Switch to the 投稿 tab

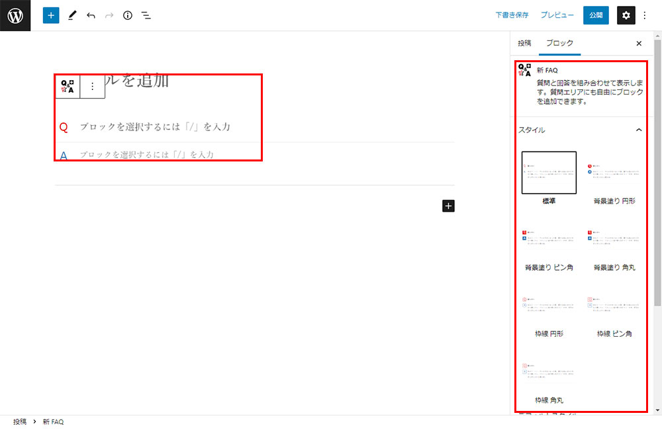524,43
